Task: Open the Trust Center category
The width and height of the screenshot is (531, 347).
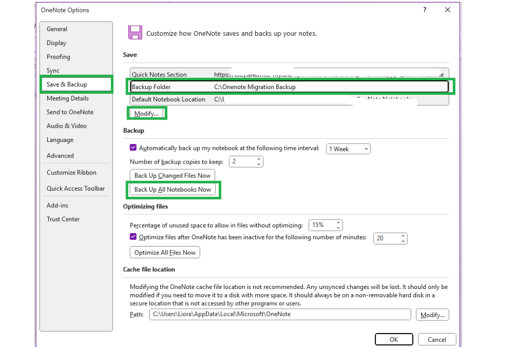Action: [63, 219]
